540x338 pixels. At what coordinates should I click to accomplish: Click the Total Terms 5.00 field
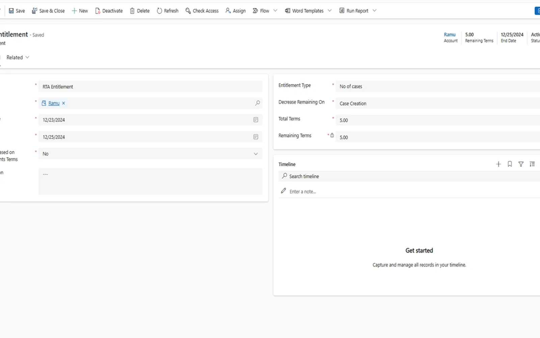[x=438, y=120]
